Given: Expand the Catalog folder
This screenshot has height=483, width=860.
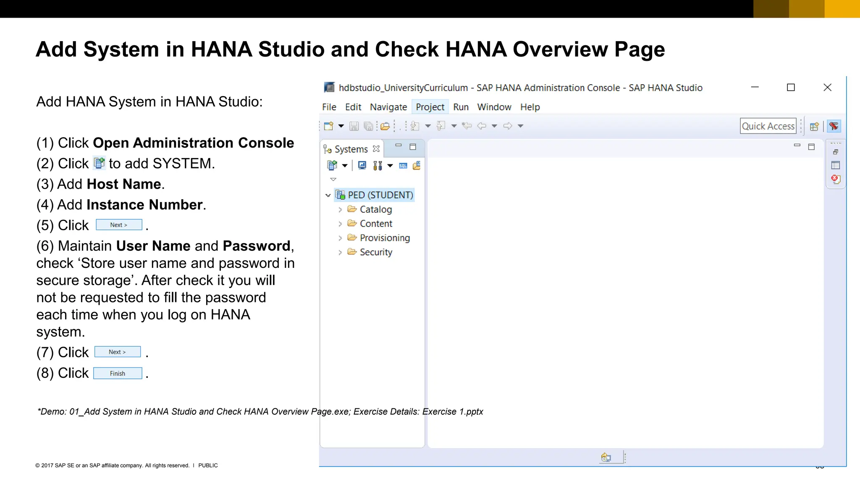Looking at the screenshot, I should pos(340,210).
